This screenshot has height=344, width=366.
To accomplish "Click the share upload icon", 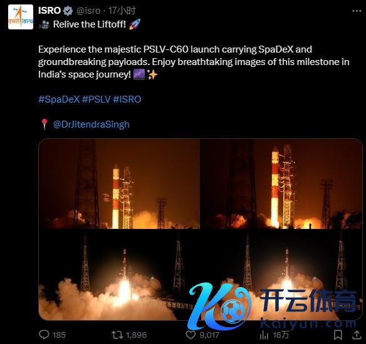I will [x=357, y=335].
